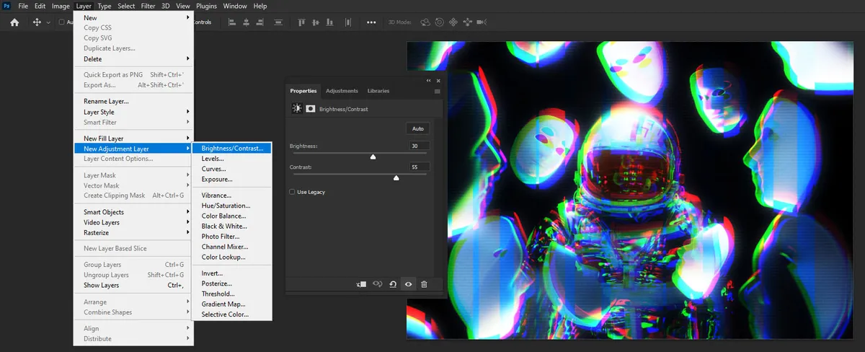Select the 3D Slide mode icon
The image size is (865, 352).
point(467,22)
